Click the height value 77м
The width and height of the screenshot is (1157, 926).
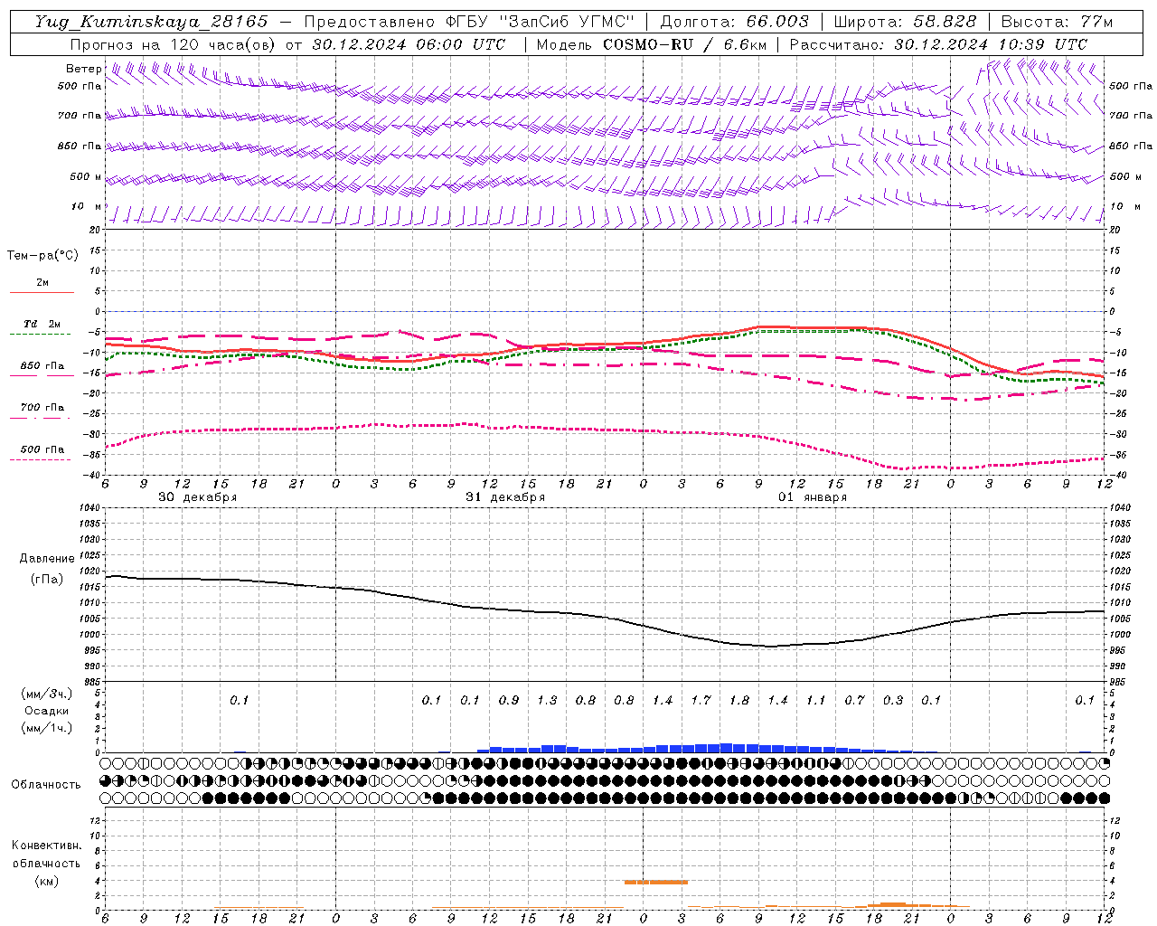click(x=1096, y=22)
